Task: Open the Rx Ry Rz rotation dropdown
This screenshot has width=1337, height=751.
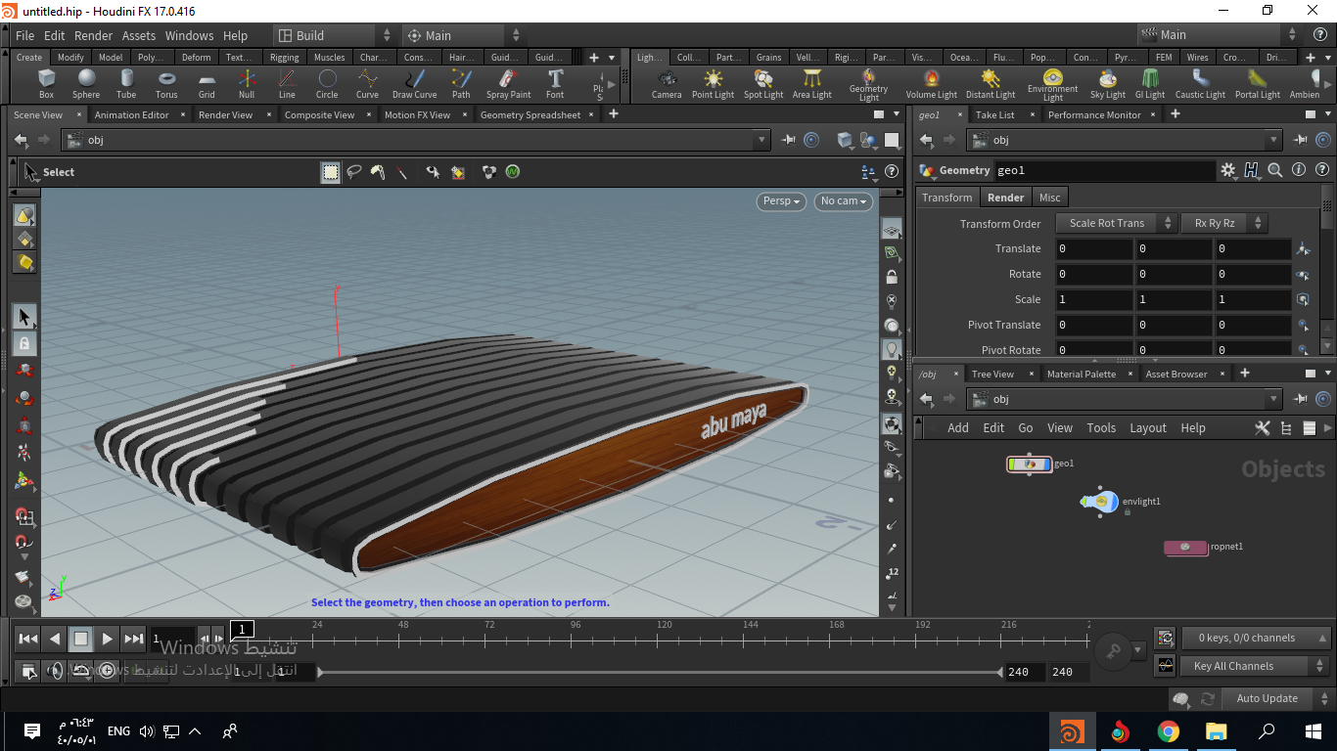Action: (1224, 223)
